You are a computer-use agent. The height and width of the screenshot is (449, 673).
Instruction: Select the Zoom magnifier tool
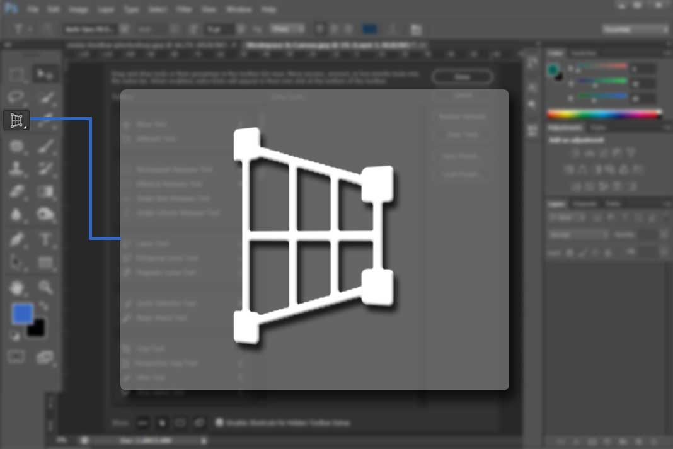[45, 287]
